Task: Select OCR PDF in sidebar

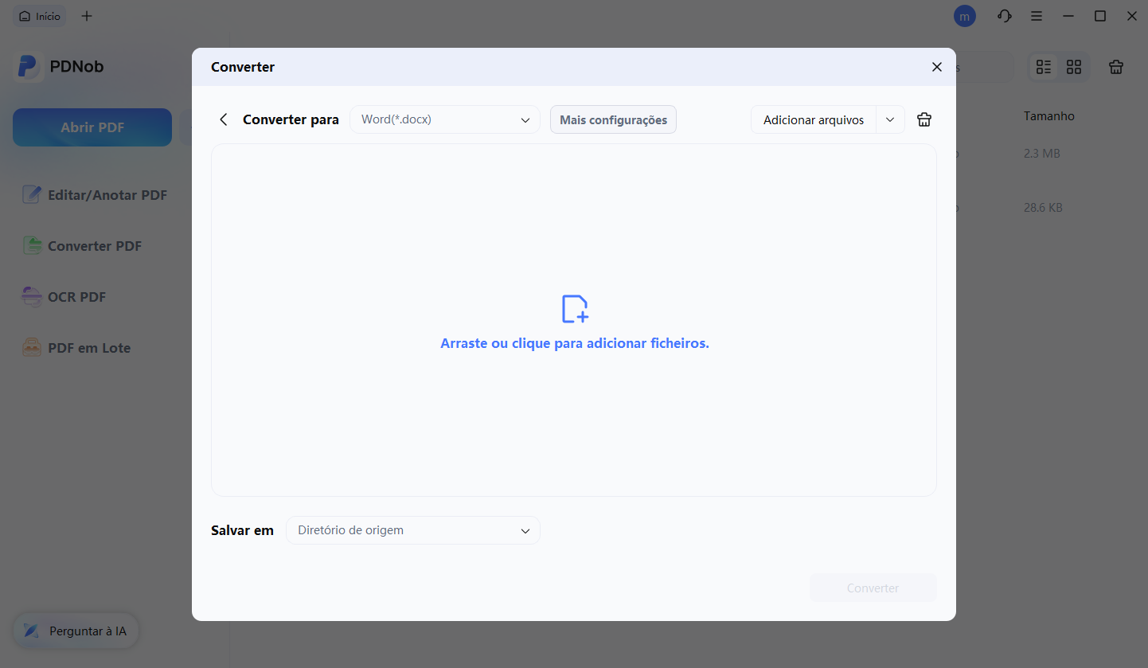Action: click(76, 297)
